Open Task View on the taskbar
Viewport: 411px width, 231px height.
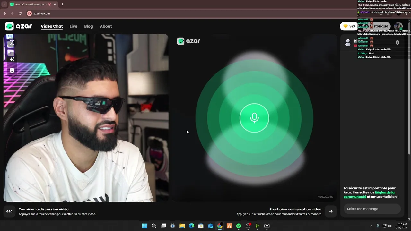[x=163, y=226]
